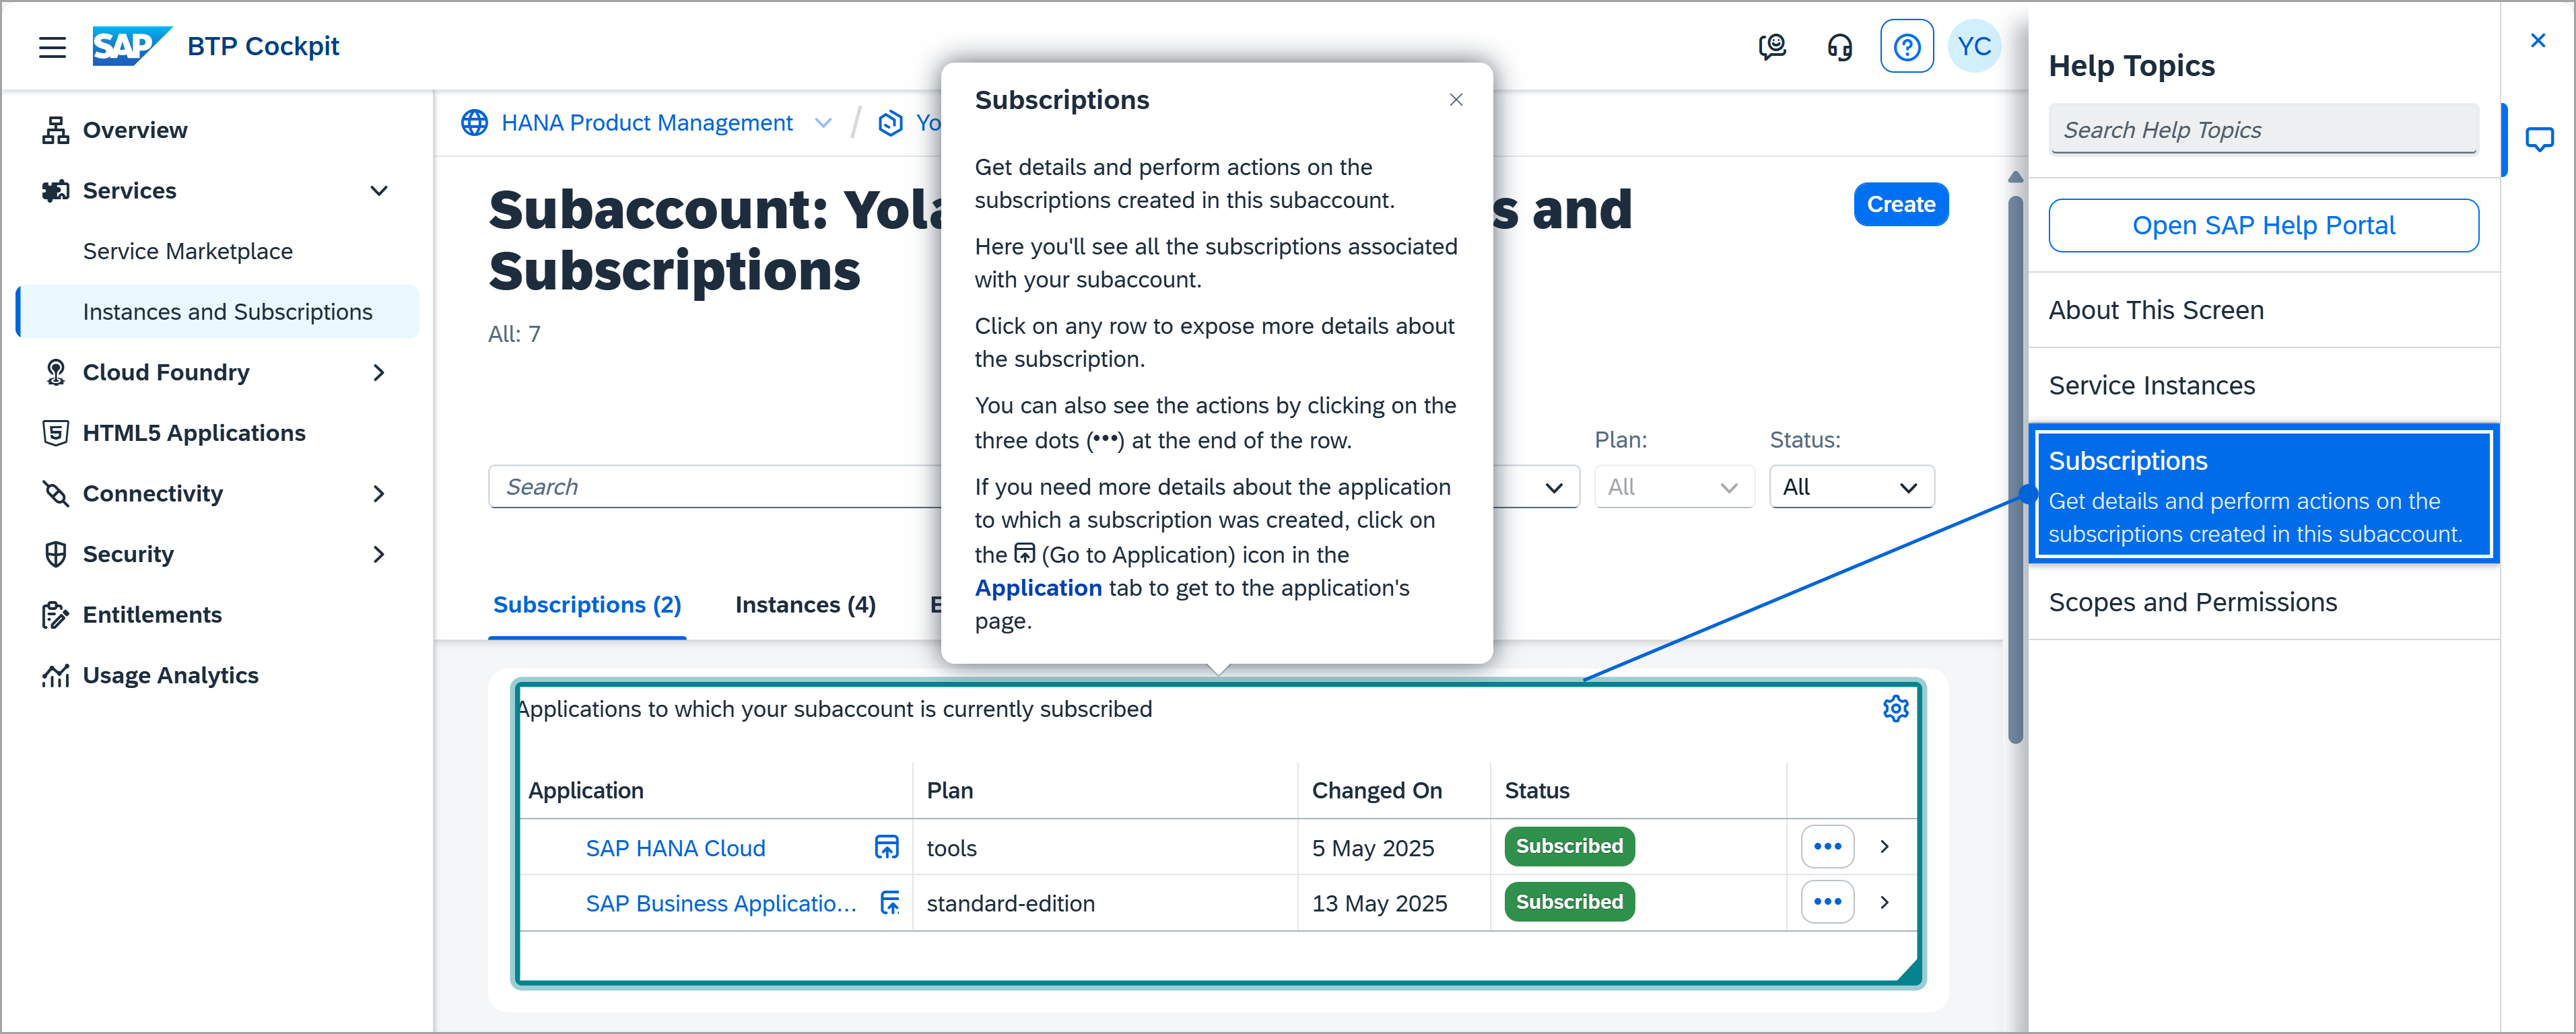The width and height of the screenshot is (2576, 1034).
Task: Open actions menu for SAP HANA Cloud row
Action: click(x=1827, y=846)
